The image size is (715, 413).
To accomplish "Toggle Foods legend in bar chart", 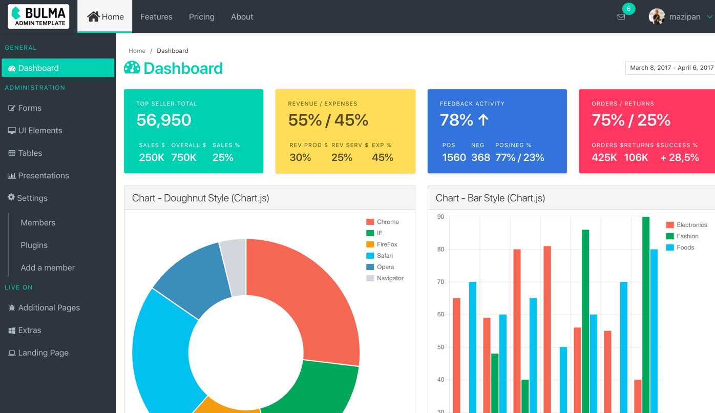I will coord(680,247).
